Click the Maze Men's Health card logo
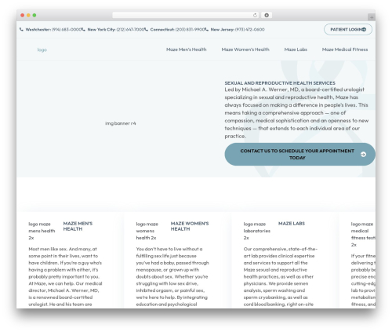This screenshot has width=392, height=332. pos(42,231)
